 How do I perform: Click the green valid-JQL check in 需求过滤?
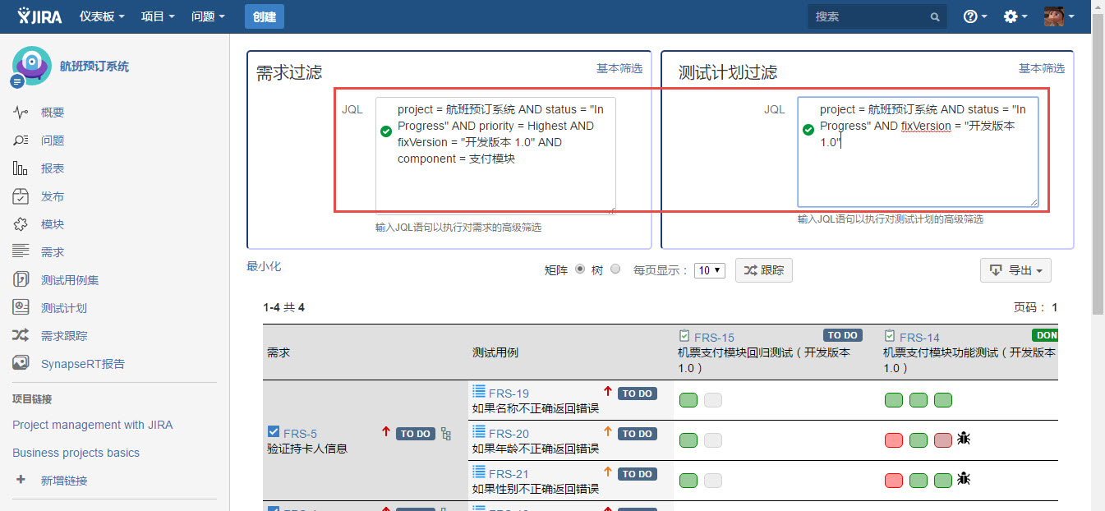click(386, 132)
